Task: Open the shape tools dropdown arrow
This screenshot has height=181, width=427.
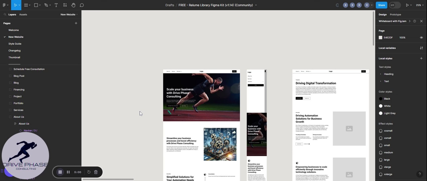Action: coord(40,5)
